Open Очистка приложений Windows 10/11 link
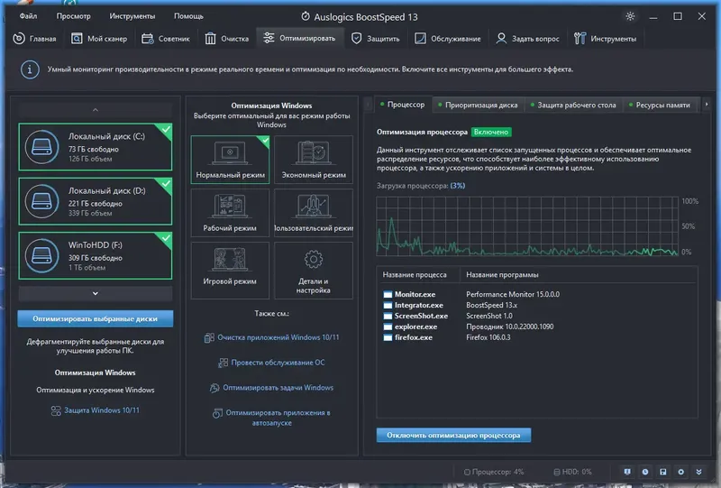The height and width of the screenshot is (488, 721). point(272,337)
